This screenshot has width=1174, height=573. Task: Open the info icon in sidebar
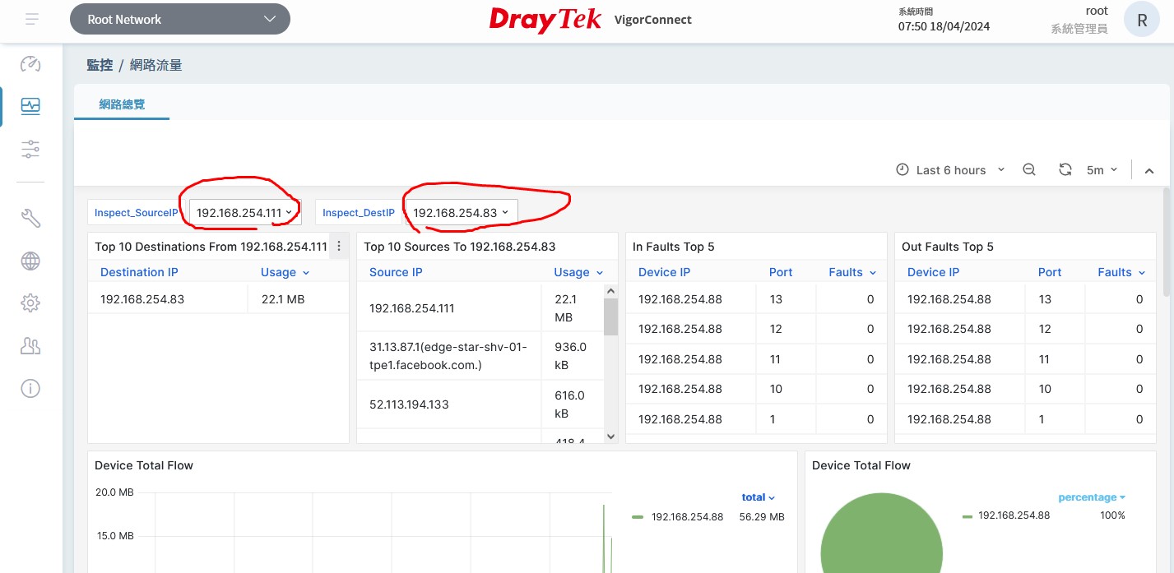(x=30, y=389)
